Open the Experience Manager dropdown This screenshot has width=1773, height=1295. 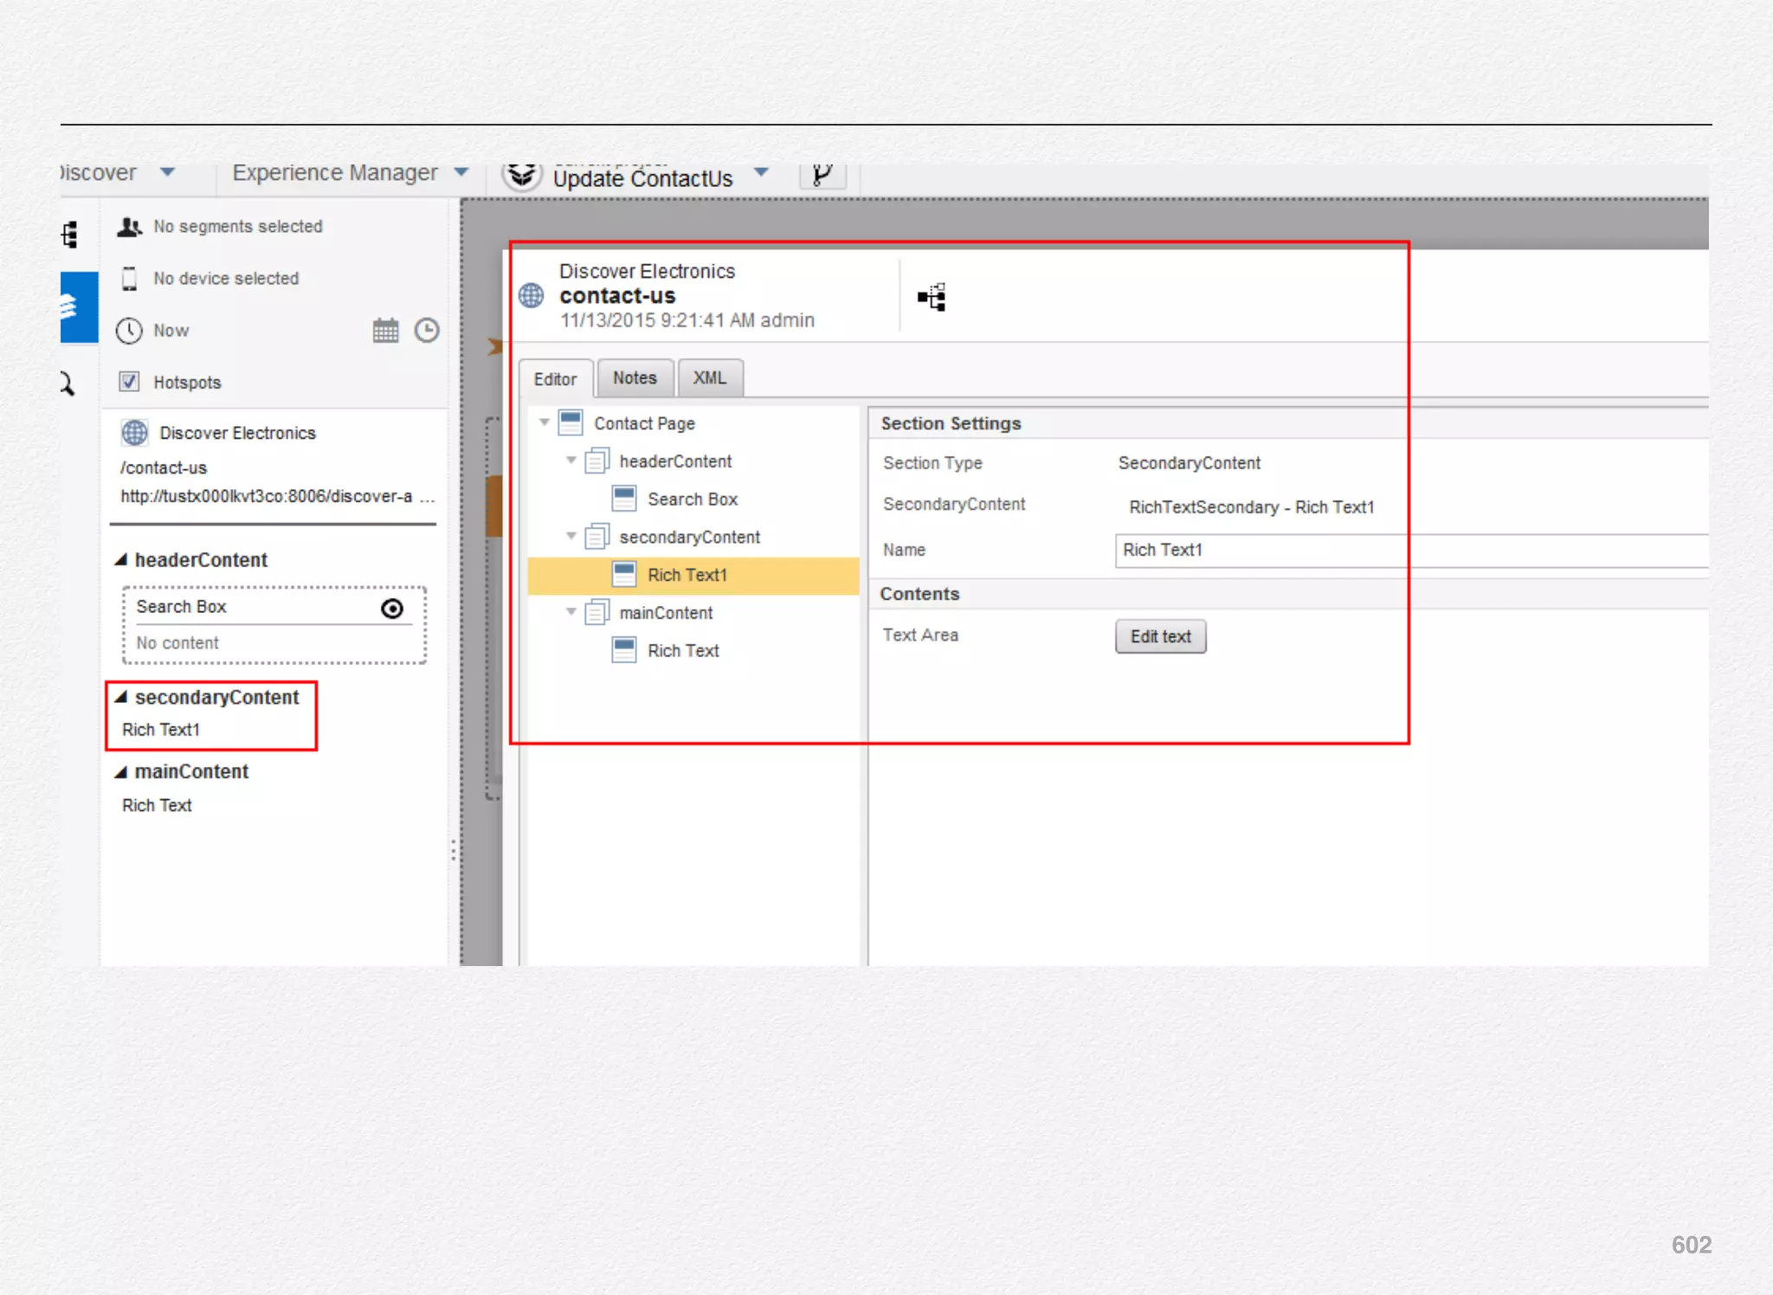pyautogui.click(x=461, y=171)
